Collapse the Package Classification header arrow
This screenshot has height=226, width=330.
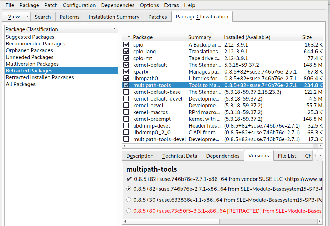click(x=114, y=29)
